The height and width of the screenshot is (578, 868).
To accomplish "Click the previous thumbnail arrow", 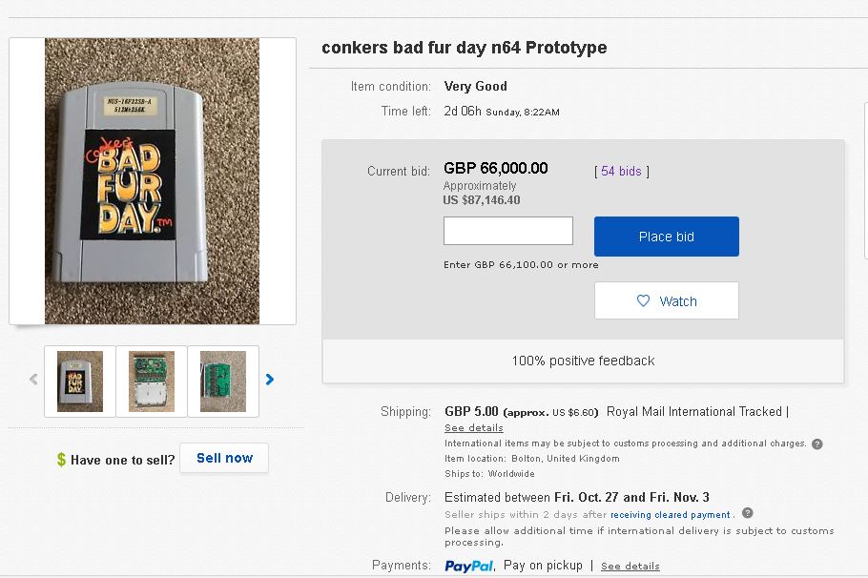I will click(x=33, y=380).
